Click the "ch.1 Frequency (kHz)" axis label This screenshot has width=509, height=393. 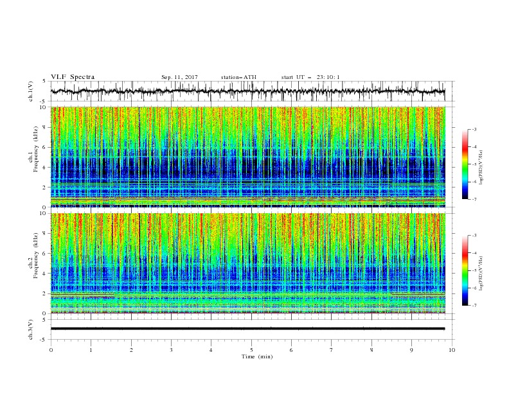tap(33, 149)
